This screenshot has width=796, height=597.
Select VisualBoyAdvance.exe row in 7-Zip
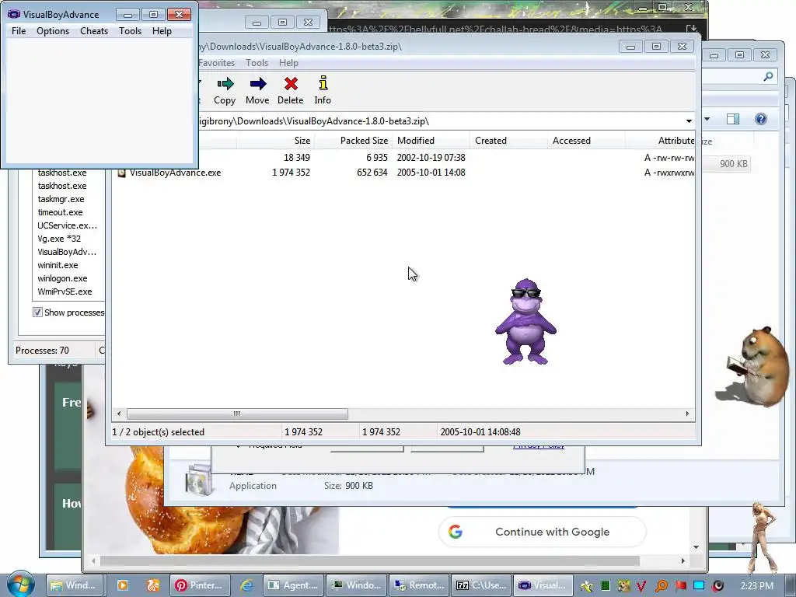[403, 173]
